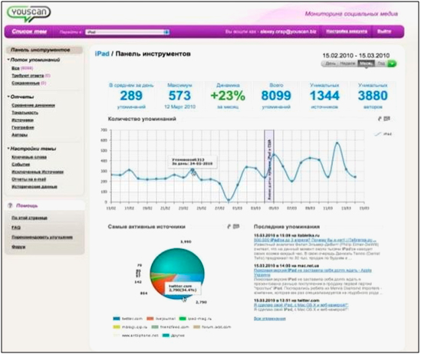Open the Порекомендовать улучшение link
Image resolution: width=421 pixels, height=354 pixels.
click(x=42, y=238)
